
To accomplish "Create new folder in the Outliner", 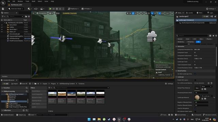I will (26, 16).
